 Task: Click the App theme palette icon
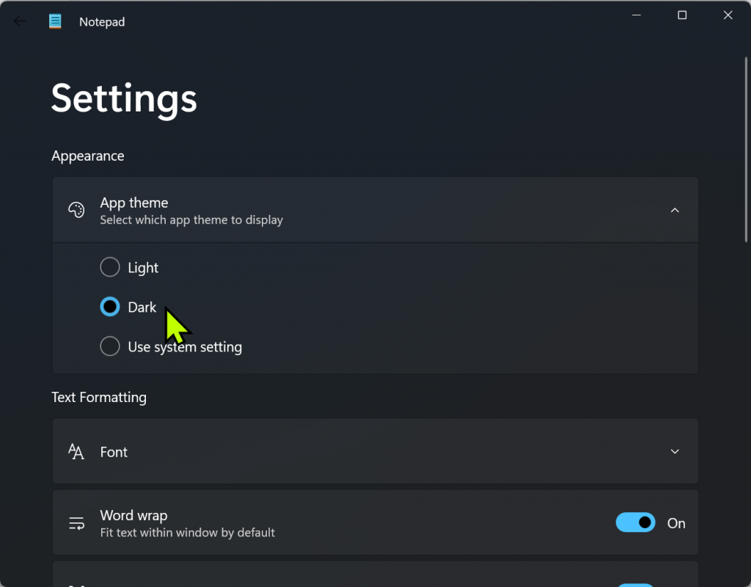click(76, 211)
